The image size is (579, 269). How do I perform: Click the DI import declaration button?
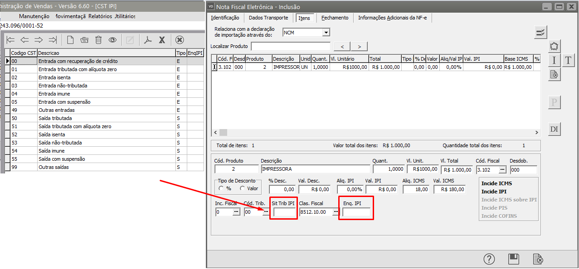554,129
